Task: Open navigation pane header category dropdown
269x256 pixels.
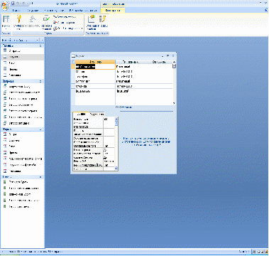Action: click(38, 40)
